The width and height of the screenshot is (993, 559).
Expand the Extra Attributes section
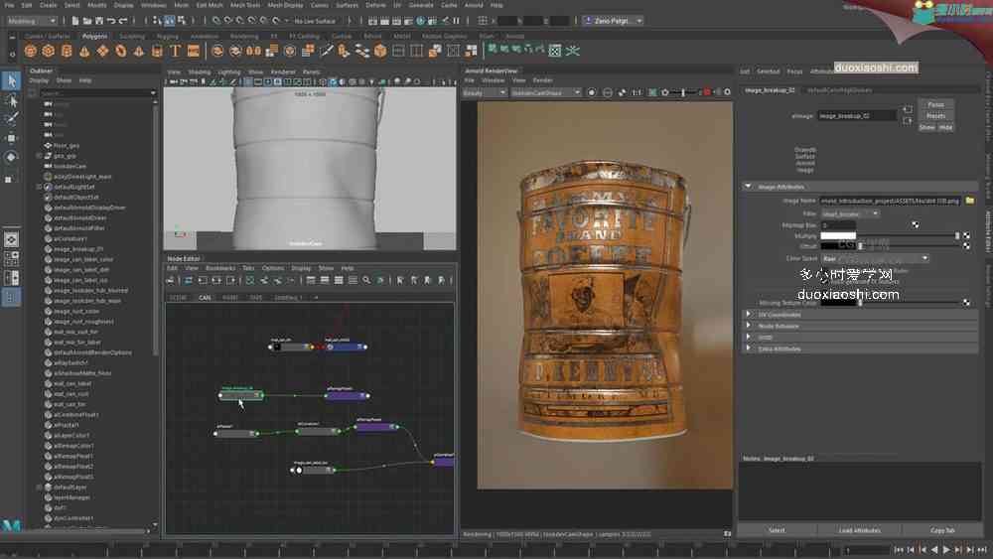tap(748, 349)
